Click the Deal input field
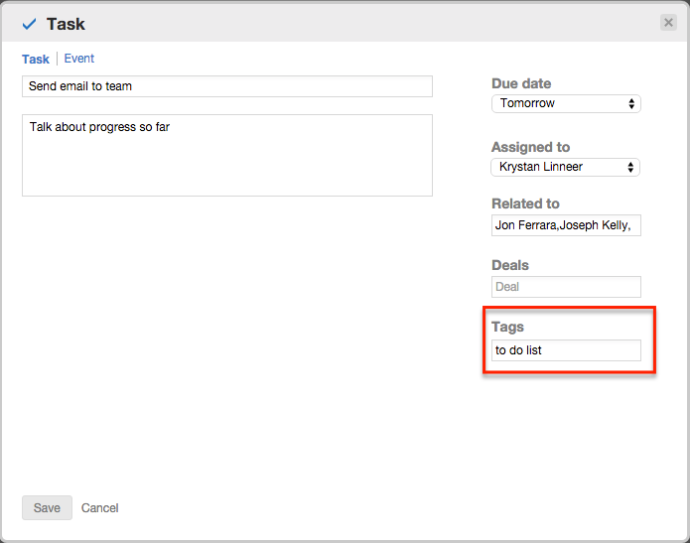Viewport: 690px width, 543px height. tap(566, 287)
